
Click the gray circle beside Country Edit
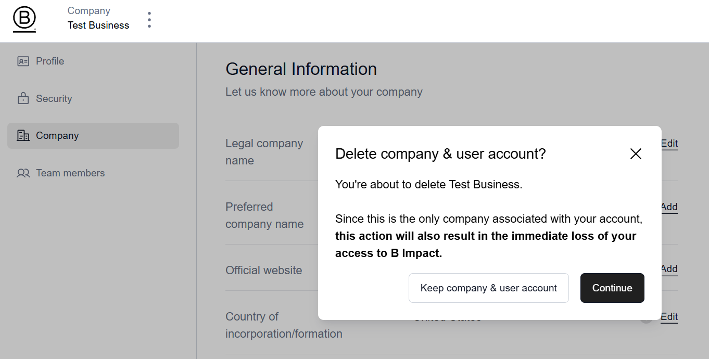pyautogui.click(x=647, y=317)
